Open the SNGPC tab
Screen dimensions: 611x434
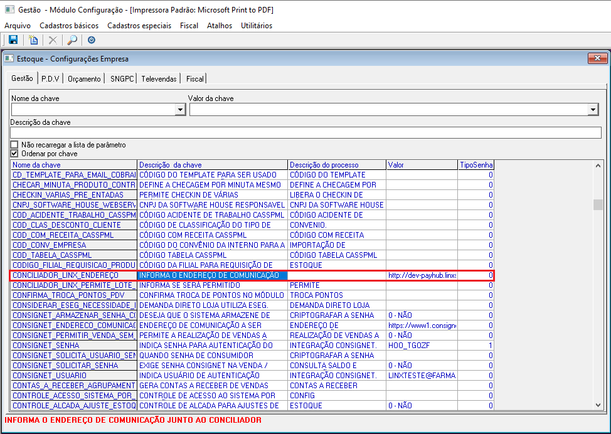(x=121, y=79)
